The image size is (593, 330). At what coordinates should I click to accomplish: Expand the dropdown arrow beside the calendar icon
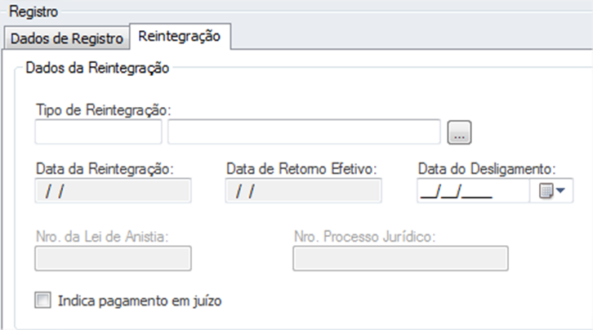coord(560,190)
